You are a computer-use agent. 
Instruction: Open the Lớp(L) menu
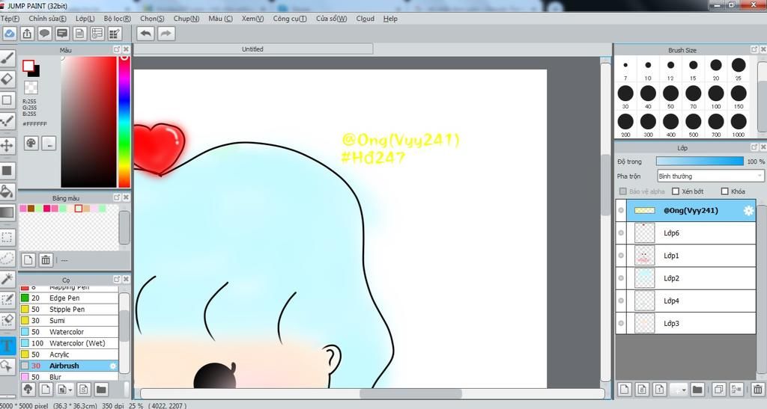85,19
